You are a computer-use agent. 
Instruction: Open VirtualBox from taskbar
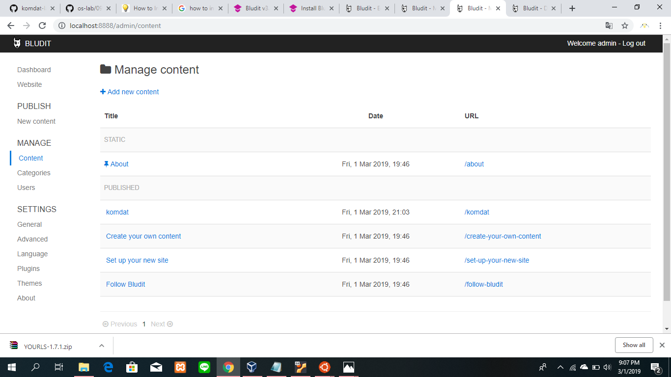[252, 367]
